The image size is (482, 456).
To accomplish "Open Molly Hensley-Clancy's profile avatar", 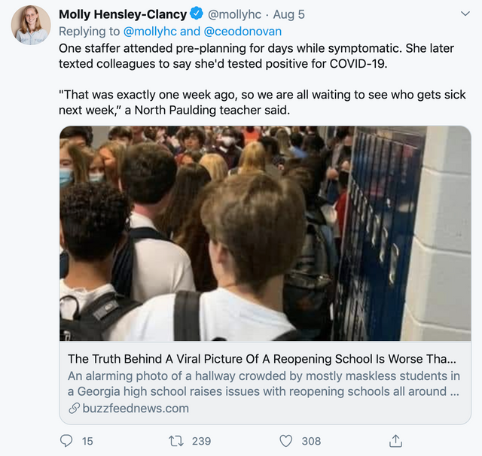I will pos(31,25).
